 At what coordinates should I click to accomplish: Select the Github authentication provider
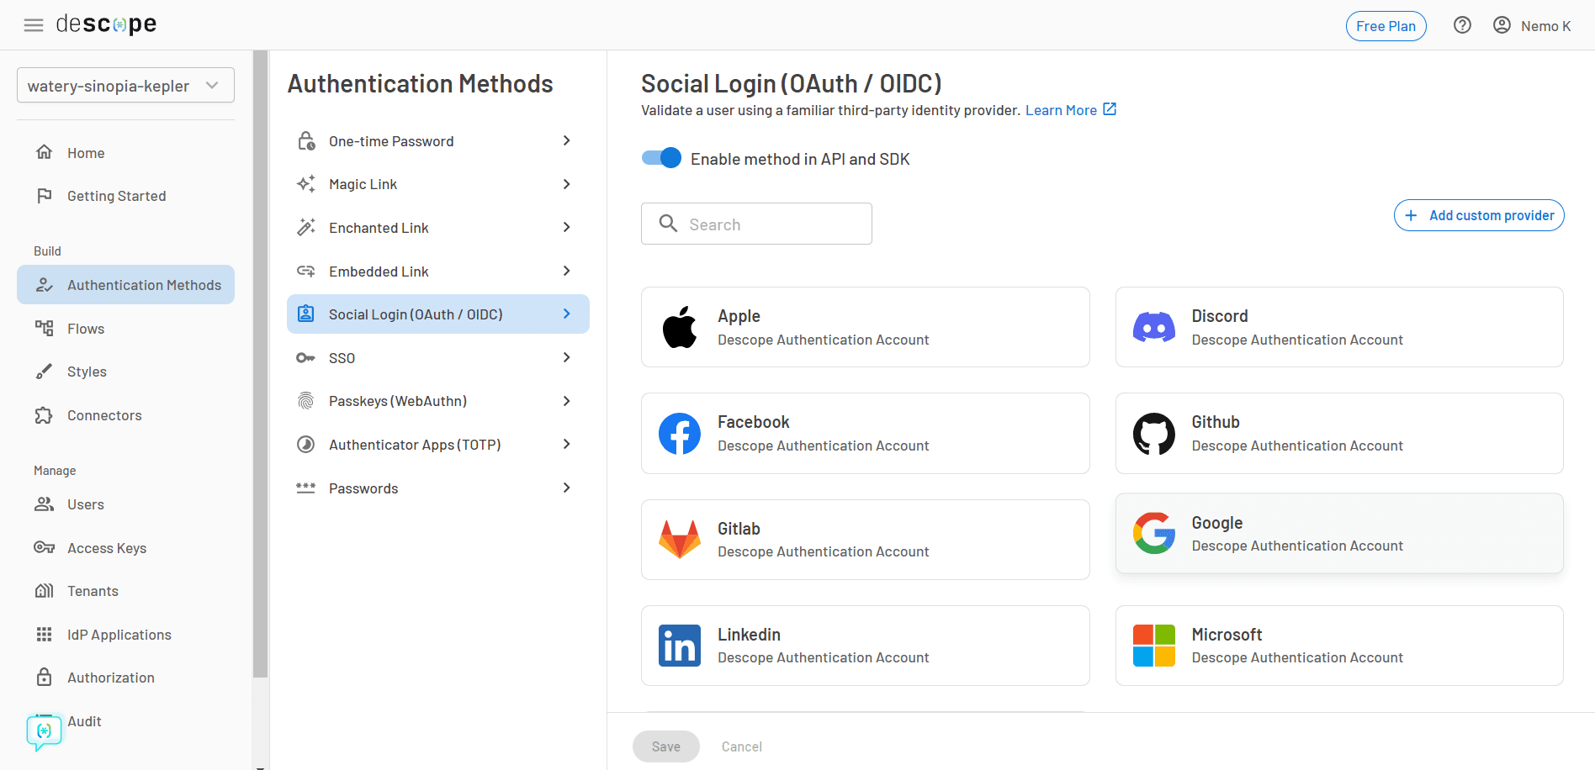pos(1338,433)
